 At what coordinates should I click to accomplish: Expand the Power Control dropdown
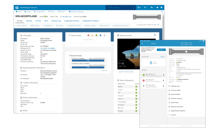(x=22, y=26)
